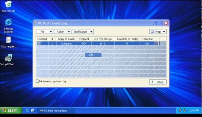Click the first system tray icon

click(x=180, y=110)
